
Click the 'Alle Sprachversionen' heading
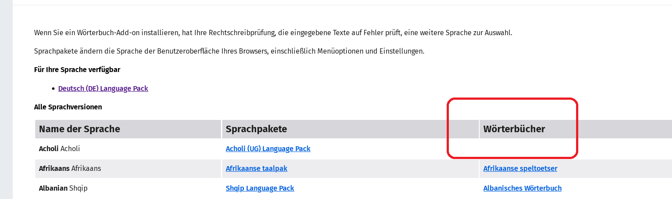[68, 107]
